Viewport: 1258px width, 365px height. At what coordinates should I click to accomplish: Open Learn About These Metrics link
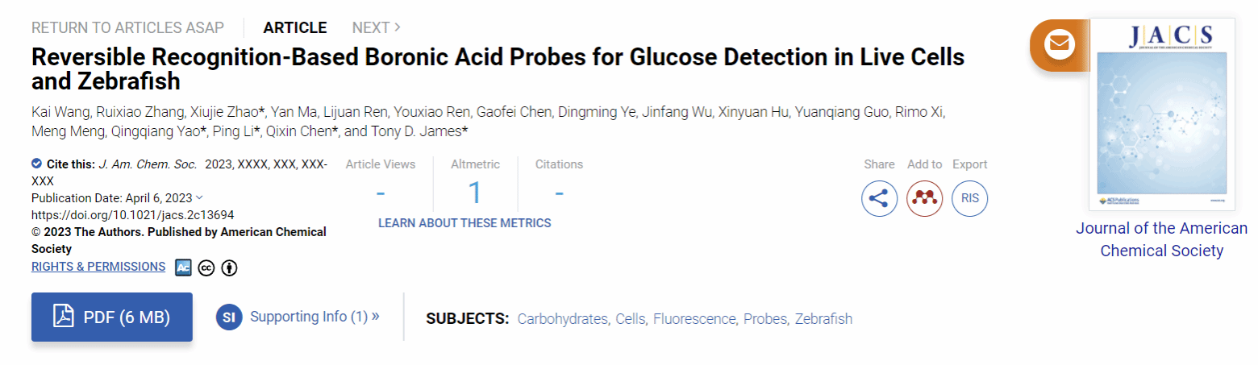[x=464, y=223]
